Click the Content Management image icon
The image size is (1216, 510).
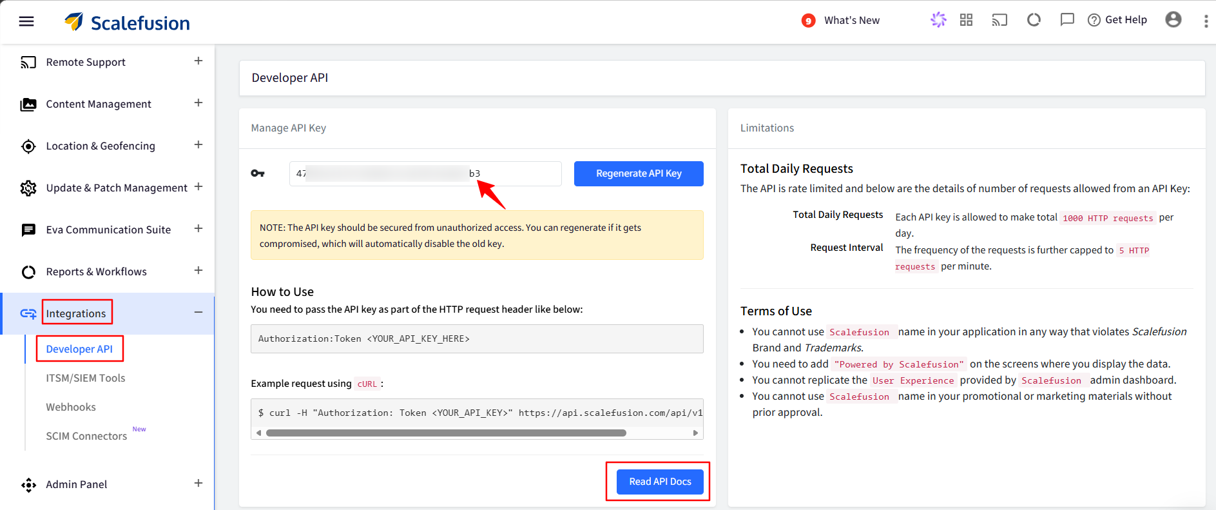[x=28, y=104]
